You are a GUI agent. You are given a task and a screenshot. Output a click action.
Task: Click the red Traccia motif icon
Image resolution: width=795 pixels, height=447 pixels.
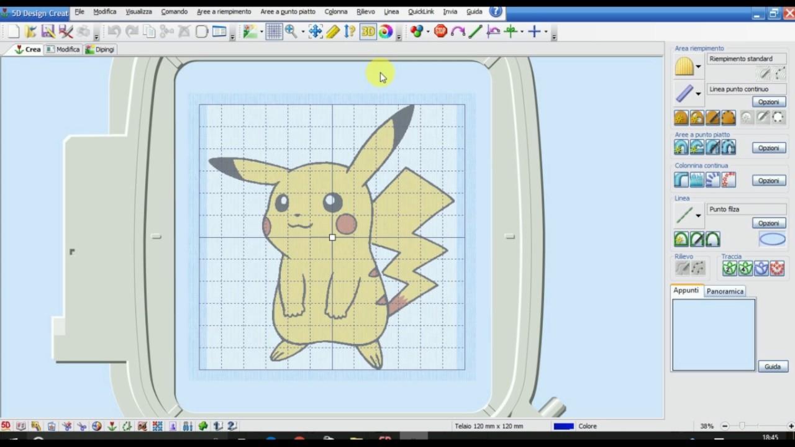777,268
